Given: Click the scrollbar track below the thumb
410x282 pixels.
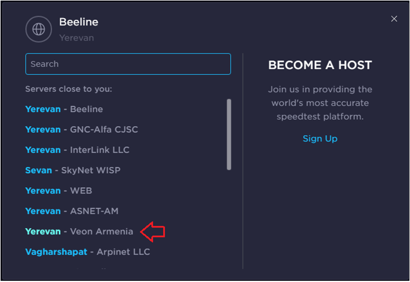Looking at the screenshot, I should 229,216.
